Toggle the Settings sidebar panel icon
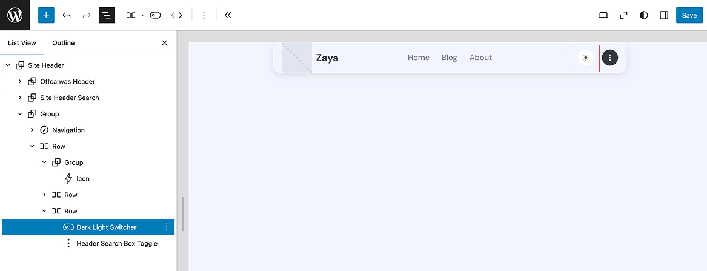The image size is (707, 271). [x=664, y=15]
